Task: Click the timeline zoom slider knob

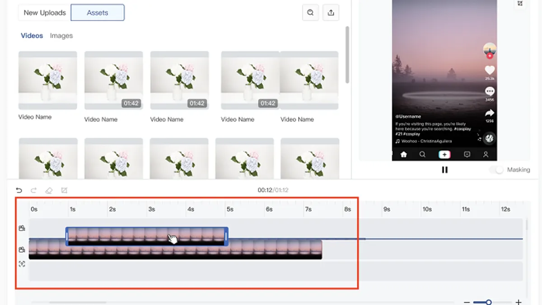Action: point(488,302)
